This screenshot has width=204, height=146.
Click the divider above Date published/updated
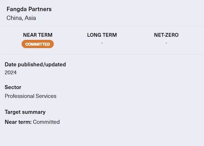pyautogui.click(x=102, y=54)
